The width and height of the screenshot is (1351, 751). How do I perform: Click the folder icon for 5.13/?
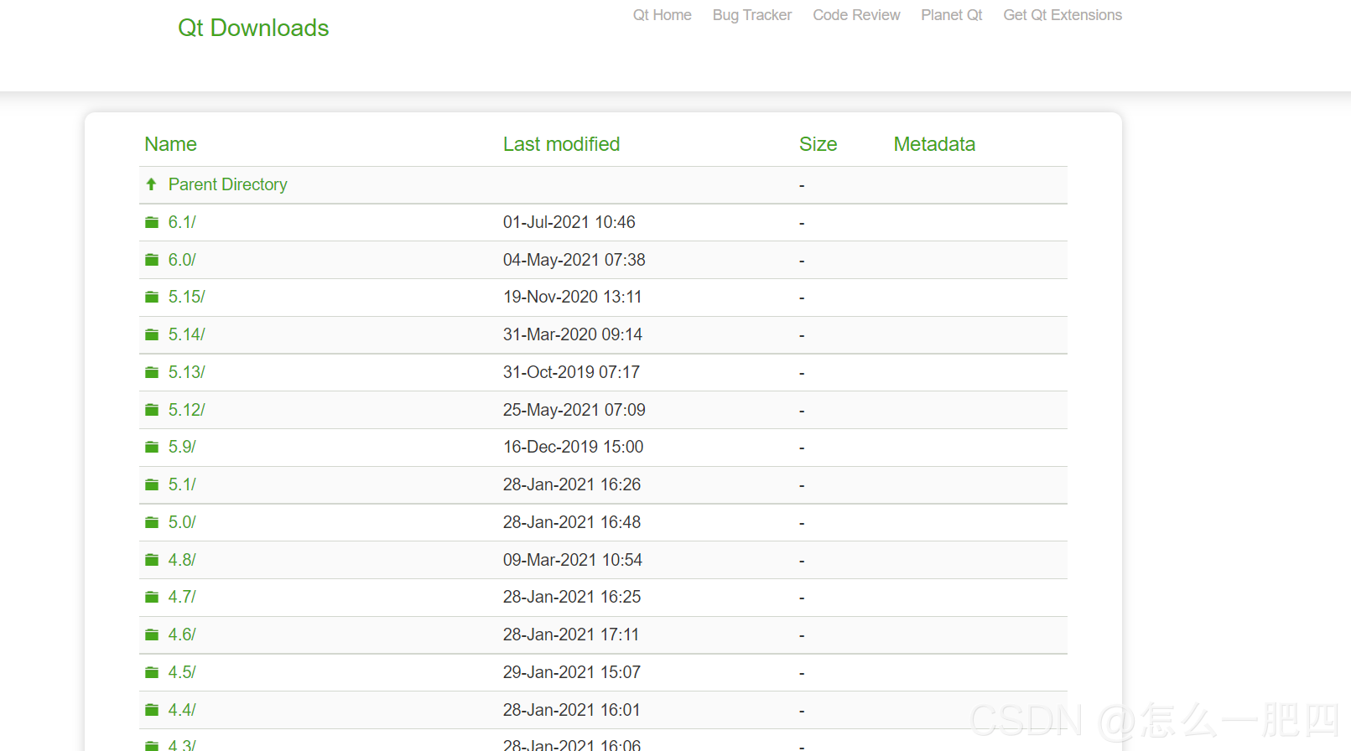point(152,372)
